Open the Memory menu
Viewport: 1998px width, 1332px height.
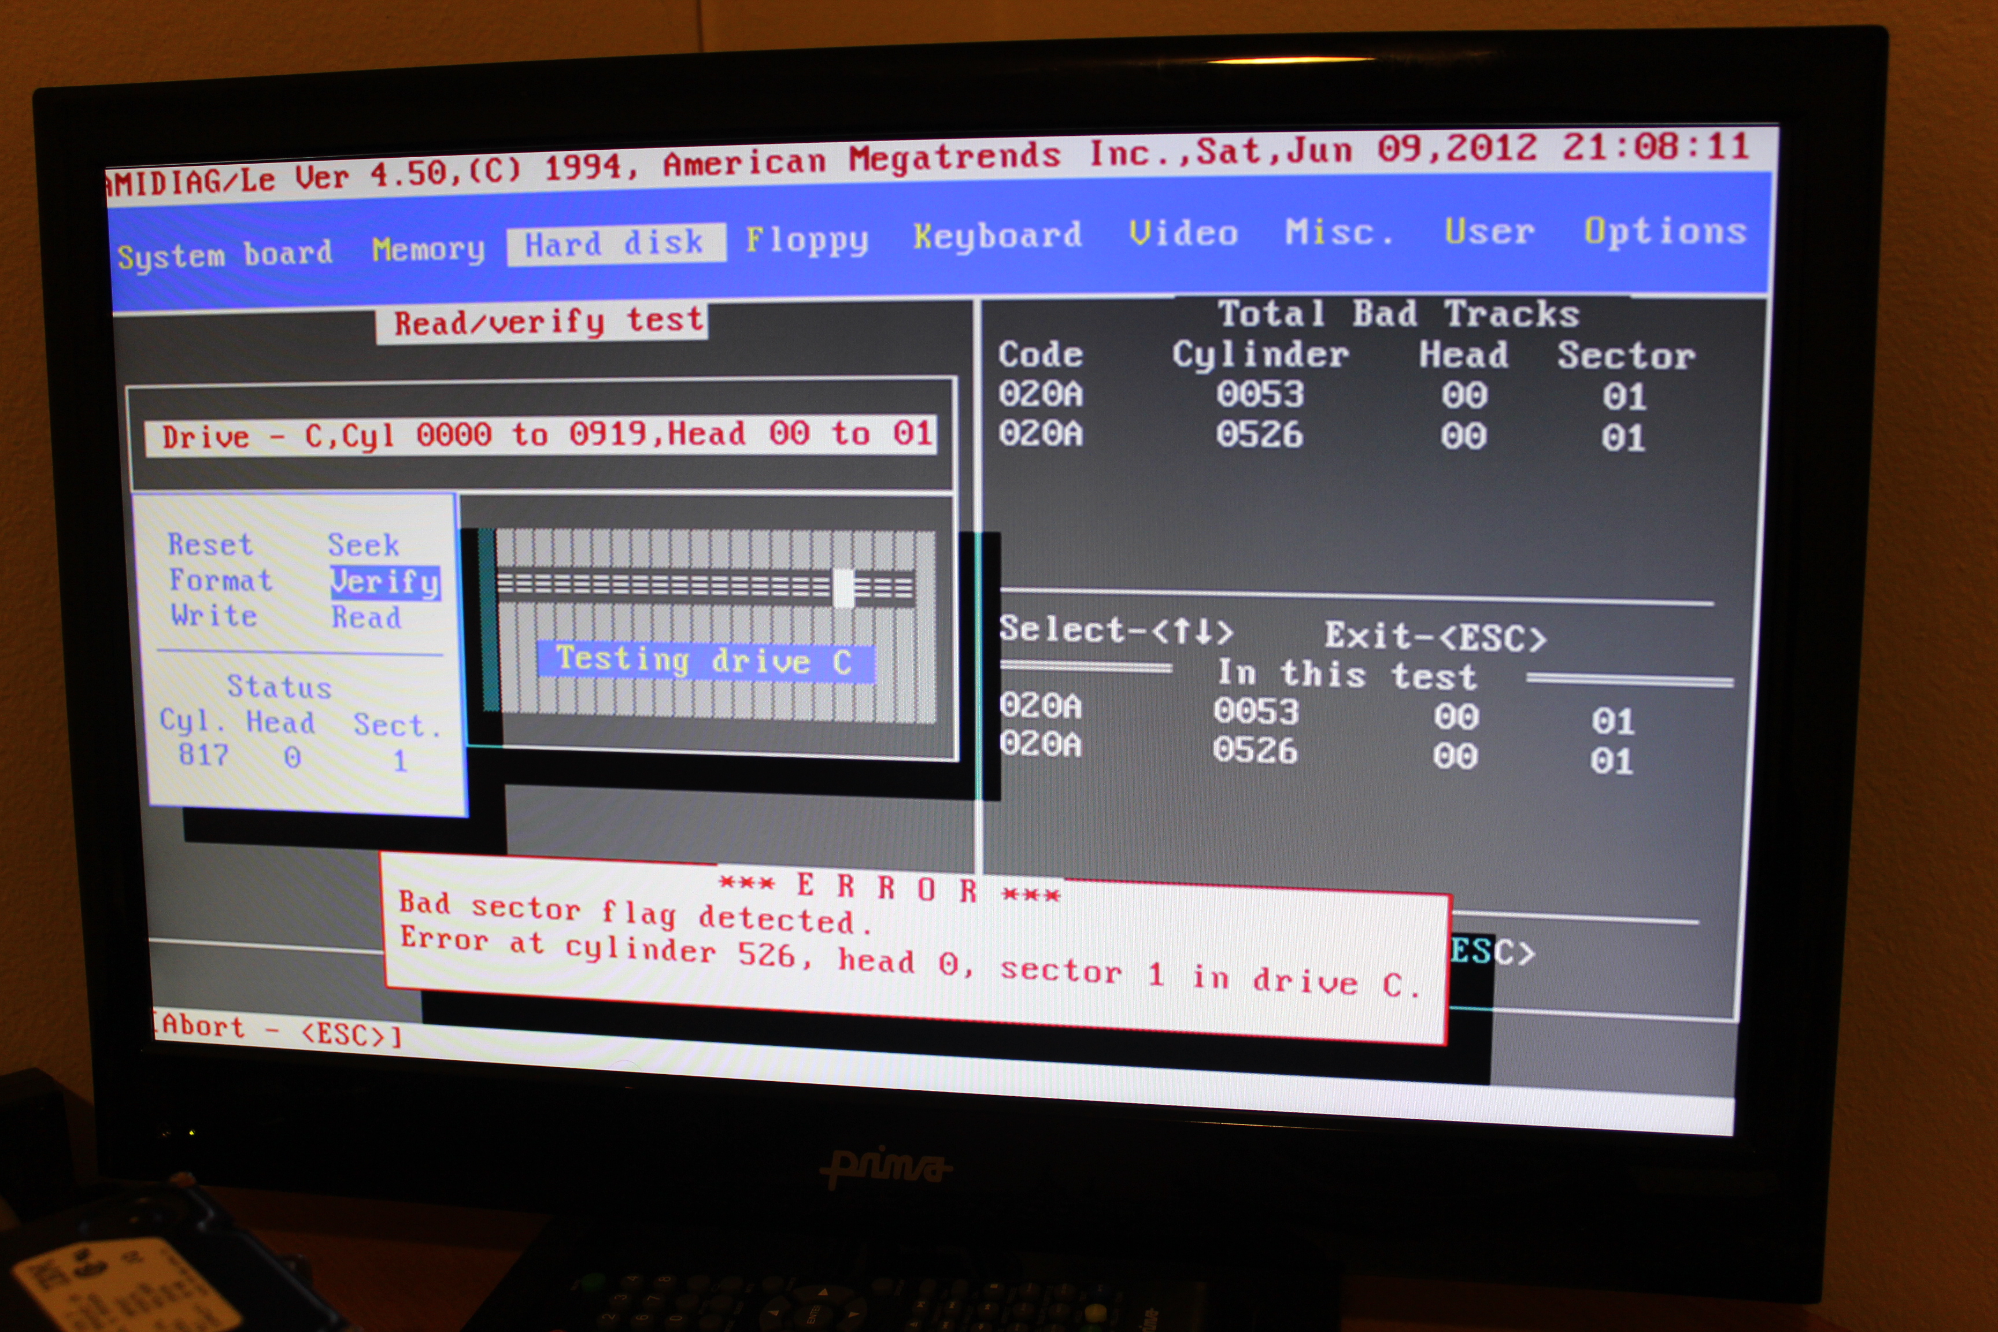point(428,249)
